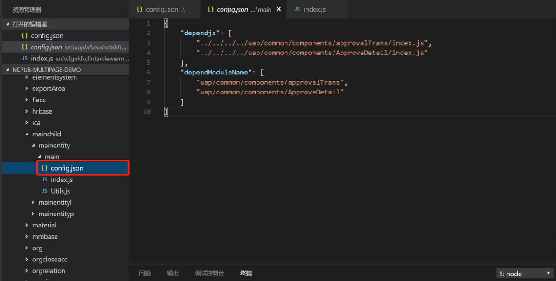This screenshot has width=556, height=281.
Task: Expand the mainentityl folder
Action: pyautogui.click(x=33, y=202)
